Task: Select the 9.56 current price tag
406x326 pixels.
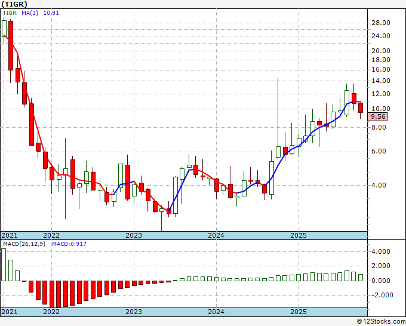Action: [378, 116]
